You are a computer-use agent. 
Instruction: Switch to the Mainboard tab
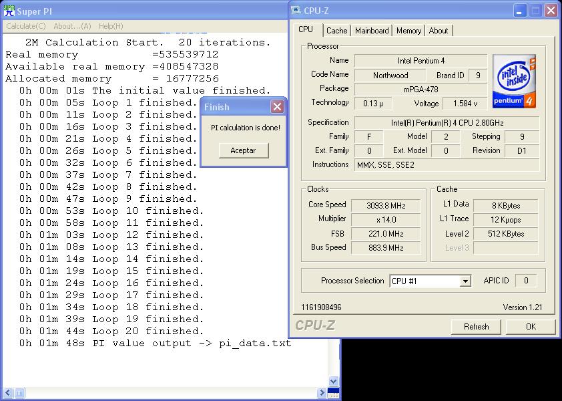point(372,31)
